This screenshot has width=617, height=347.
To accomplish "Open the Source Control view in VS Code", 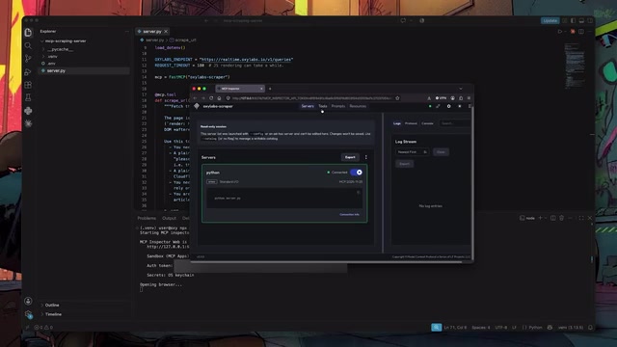I will tap(28, 59).
